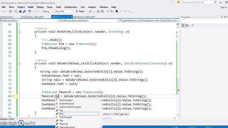
Task: Open the Build menu
Action: pos(31,7)
